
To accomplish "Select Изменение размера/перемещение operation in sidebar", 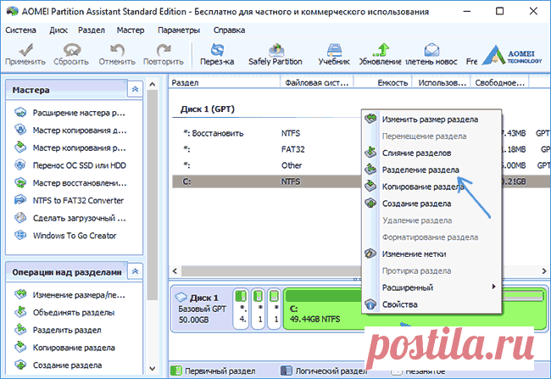I will point(70,295).
